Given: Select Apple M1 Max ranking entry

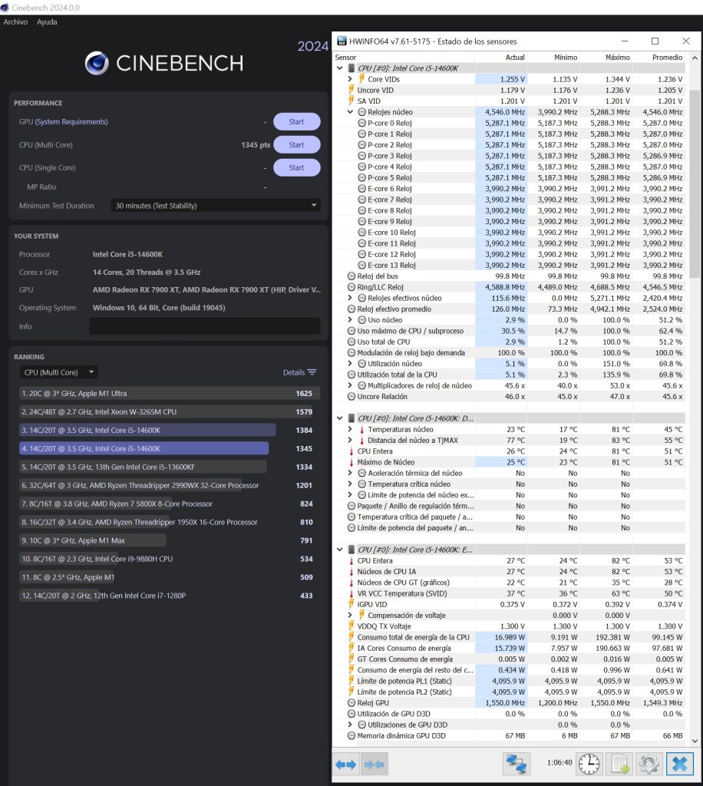Looking at the screenshot, I should (170, 540).
